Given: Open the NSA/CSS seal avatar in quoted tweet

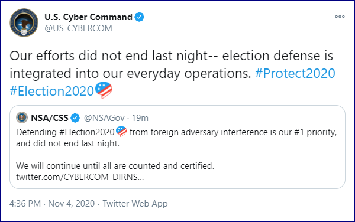Looking at the screenshot, I should tap(22, 117).
